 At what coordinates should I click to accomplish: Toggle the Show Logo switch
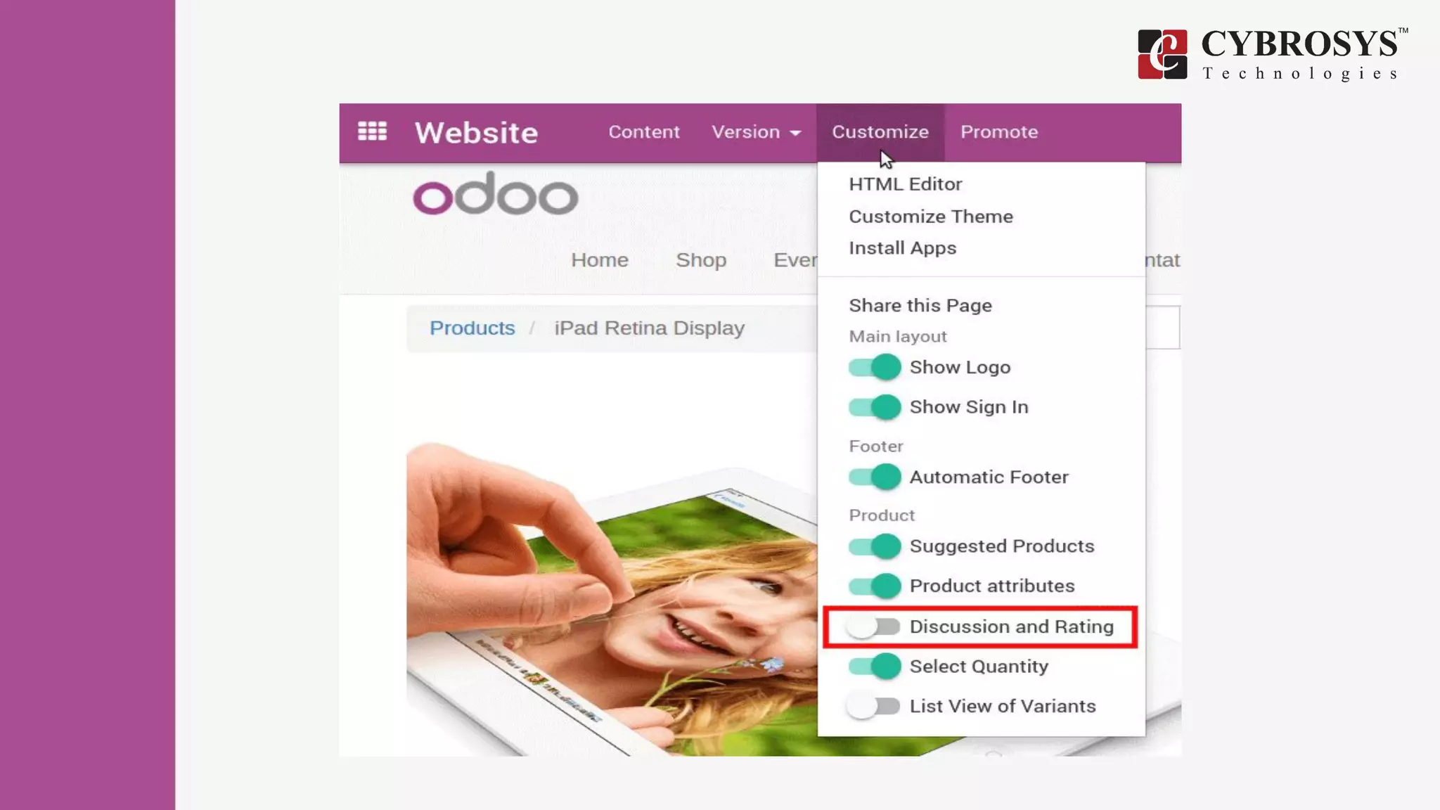tap(874, 367)
